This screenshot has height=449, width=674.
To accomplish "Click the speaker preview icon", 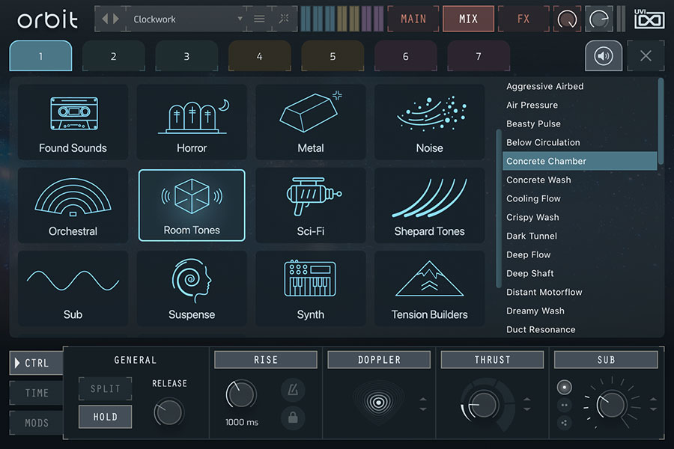I will (604, 56).
